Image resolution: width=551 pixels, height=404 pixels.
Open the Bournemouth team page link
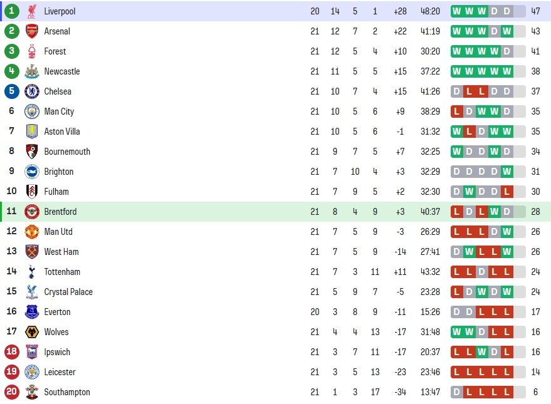pos(67,152)
